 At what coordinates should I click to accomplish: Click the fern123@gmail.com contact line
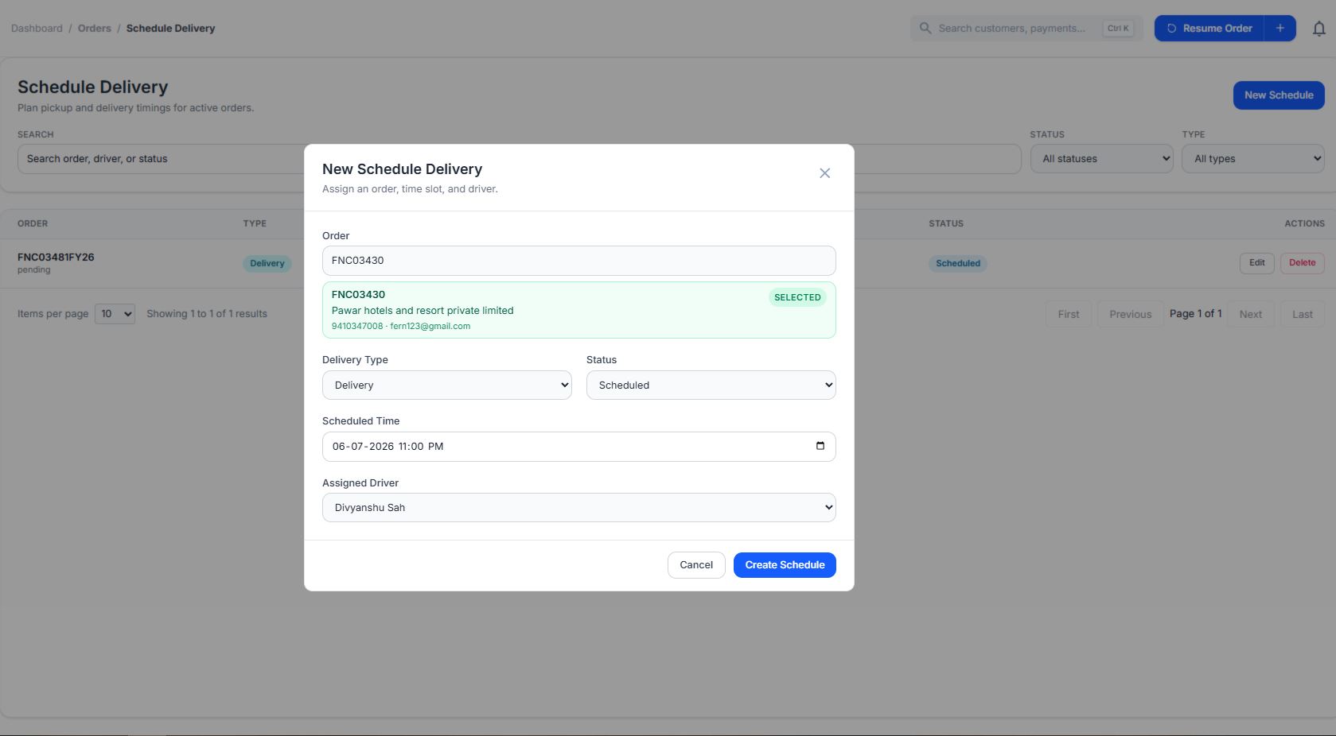click(401, 326)
